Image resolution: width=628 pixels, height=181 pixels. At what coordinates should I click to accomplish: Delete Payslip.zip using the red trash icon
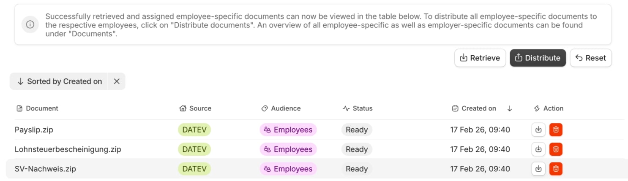coord(556,130)
